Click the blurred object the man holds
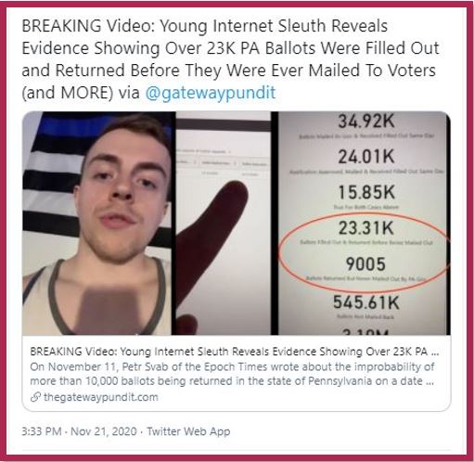474x462 pixels. pyautogui.click(x=109, y=311)
